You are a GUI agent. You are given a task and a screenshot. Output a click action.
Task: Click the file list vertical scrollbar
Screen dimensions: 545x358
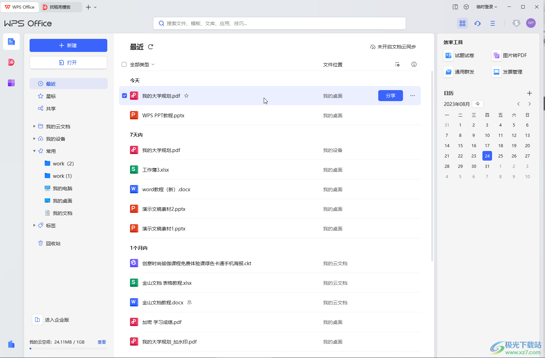pos(432,166)
